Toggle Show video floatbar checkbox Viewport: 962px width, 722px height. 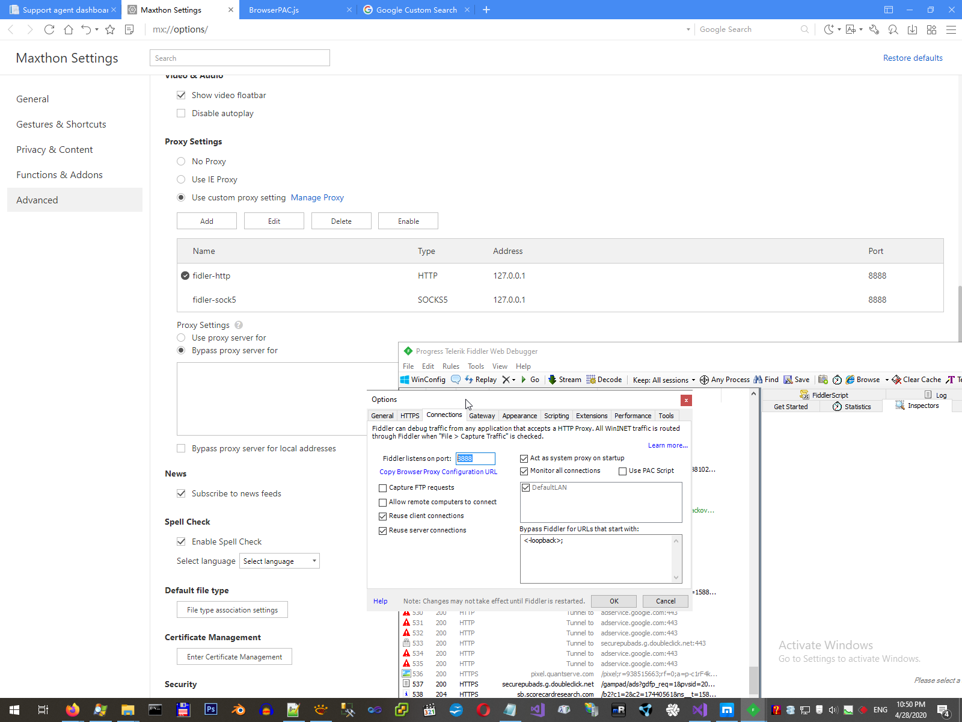tap(181, 95)
